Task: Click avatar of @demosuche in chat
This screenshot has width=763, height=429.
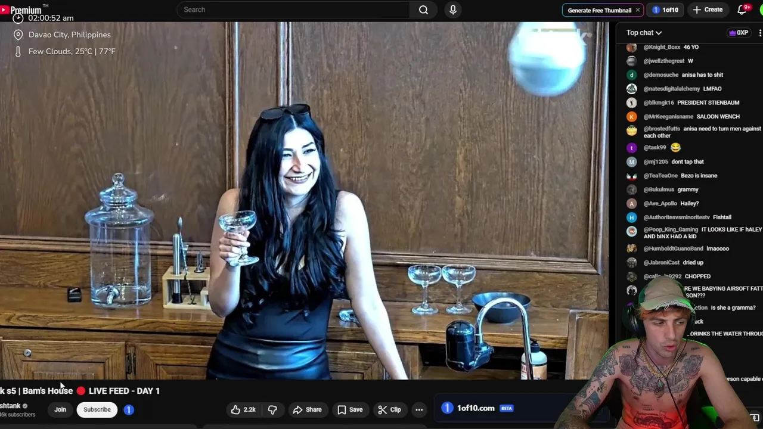Action: coord(632,75)
